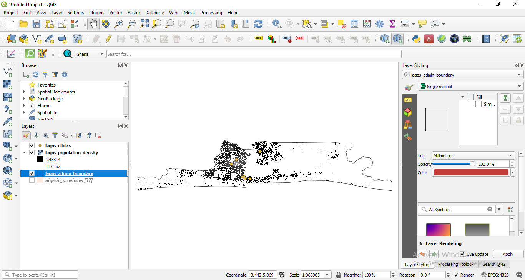This screenshot has width=525, height=280.
Task: Click the Zoom In magnifier tool
Action: (x=119, y=24)
